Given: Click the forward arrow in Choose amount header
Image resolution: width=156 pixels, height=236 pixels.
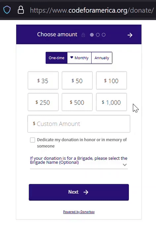Looking at the screenshot, I should pyautogui.click(x=130, y=35).
